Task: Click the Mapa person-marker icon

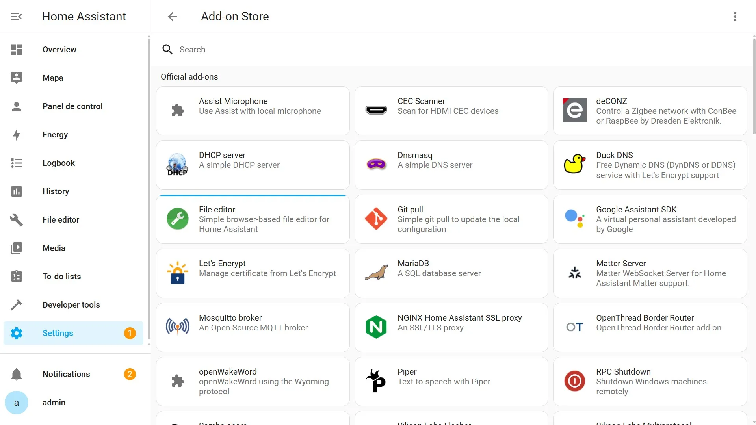Action: (17, 78)
